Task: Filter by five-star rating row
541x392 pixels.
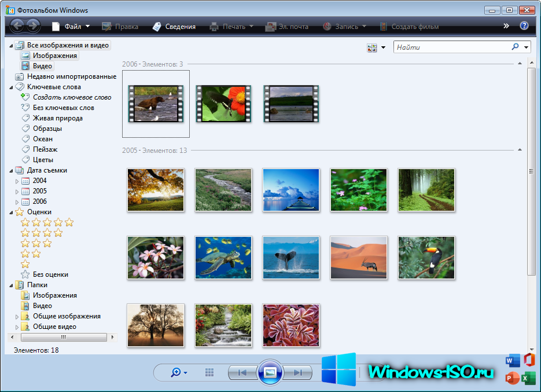Action: click(x=47, y=222)
